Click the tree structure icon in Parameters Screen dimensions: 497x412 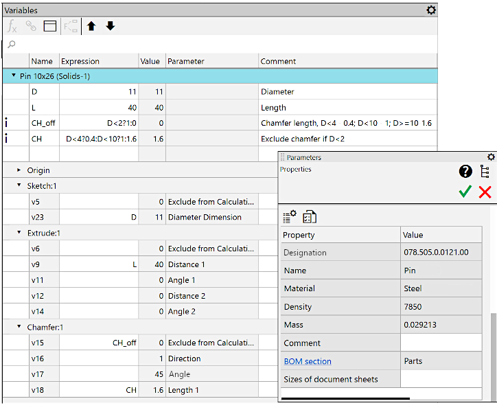[485, 172]
